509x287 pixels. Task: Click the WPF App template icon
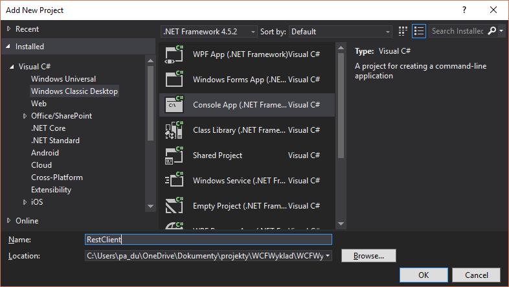174,54
